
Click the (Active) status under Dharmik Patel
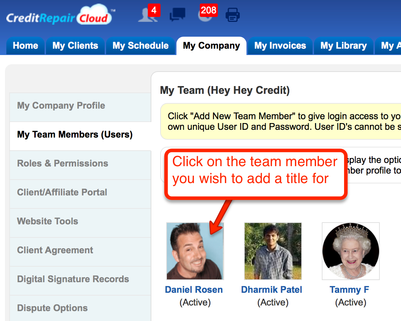[x=273, y=302]
